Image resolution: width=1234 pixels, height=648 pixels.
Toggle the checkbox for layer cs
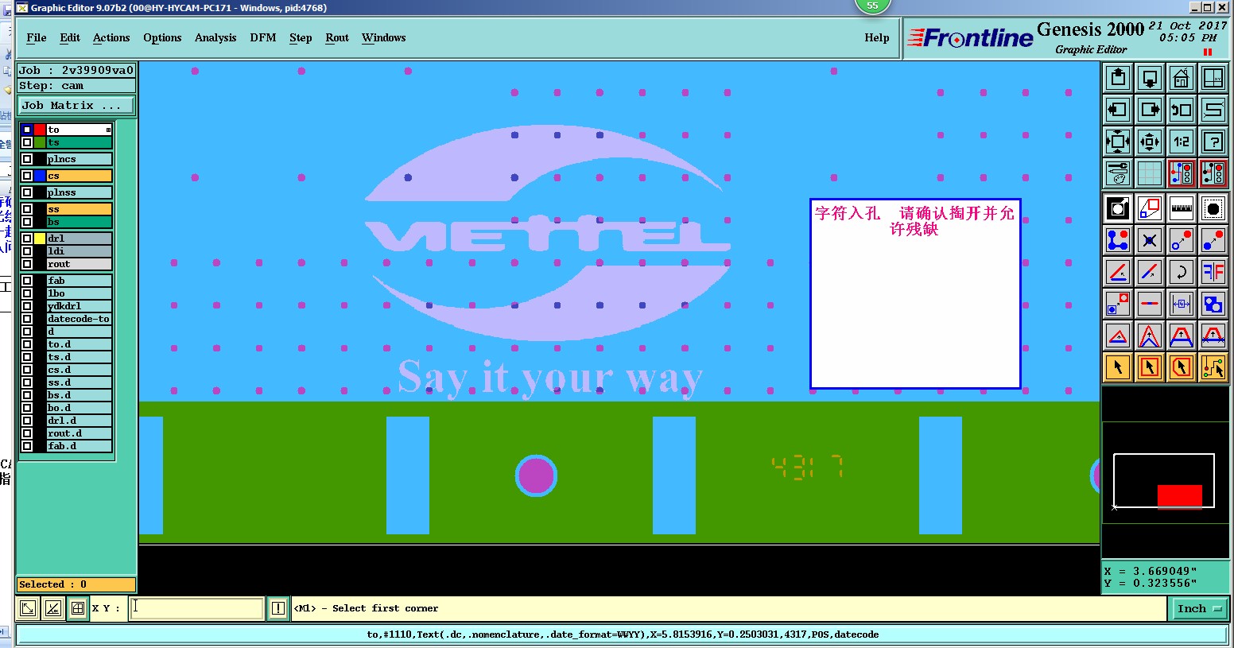pos(27,176)
